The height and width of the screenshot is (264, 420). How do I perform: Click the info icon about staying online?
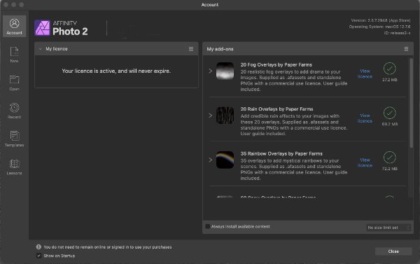click(x=38, y=247)
